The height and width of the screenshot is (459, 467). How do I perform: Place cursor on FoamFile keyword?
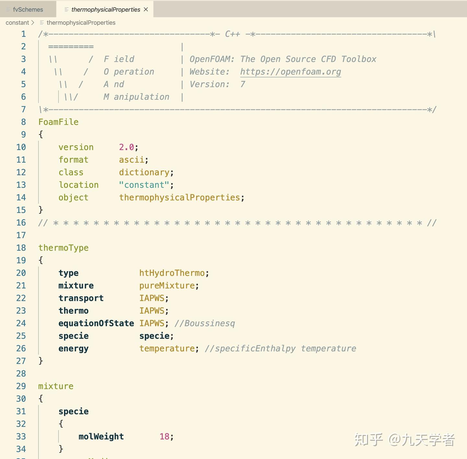[x=58, y=122]
